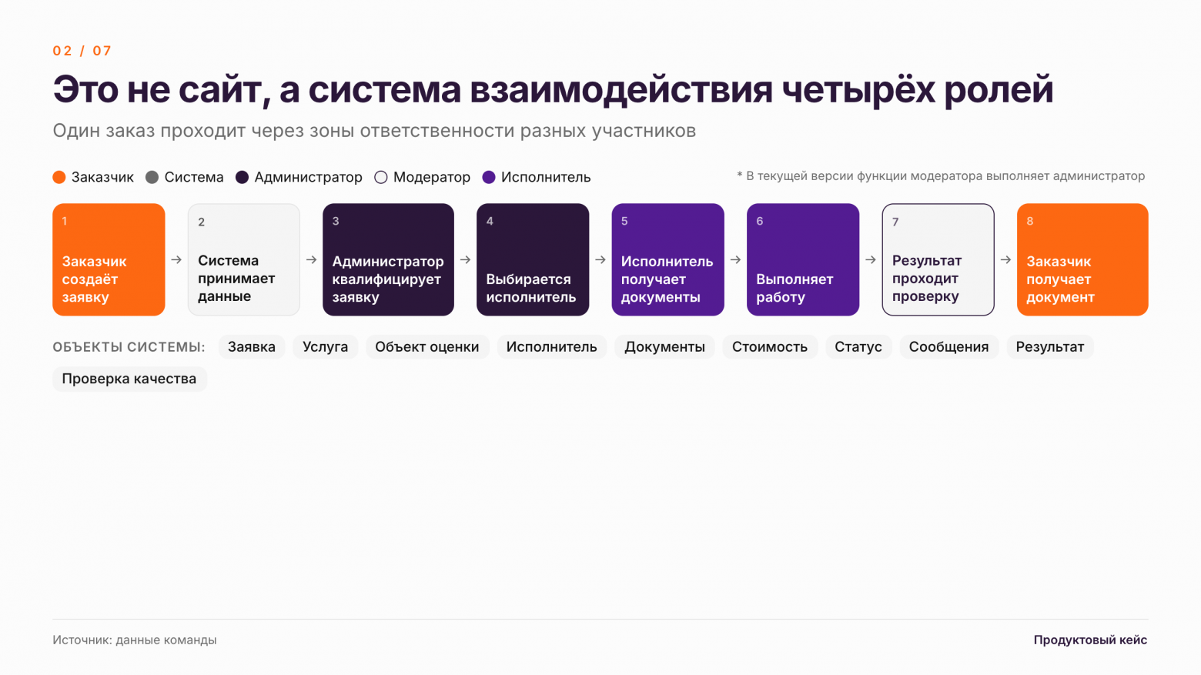Select the 'Проверка качества' chip
The height and width of the screenshot is (675, 1201).
click(129, 379)
